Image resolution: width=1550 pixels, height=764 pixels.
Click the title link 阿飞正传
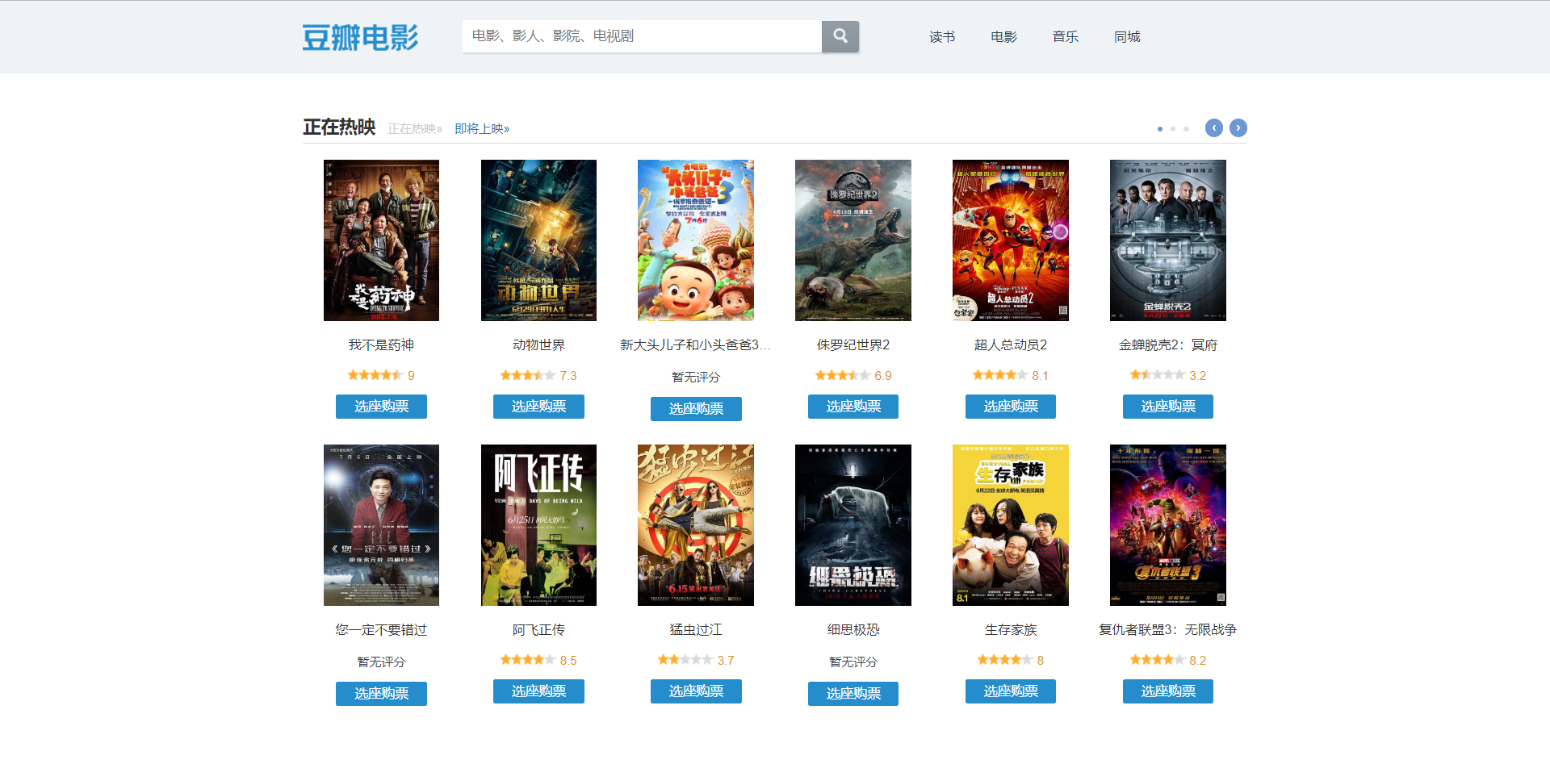[538, 630]
